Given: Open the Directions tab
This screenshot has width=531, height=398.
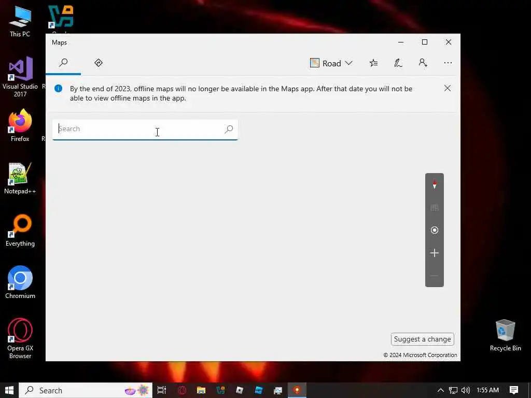Looking at the screenshot, I should (99, 63).
